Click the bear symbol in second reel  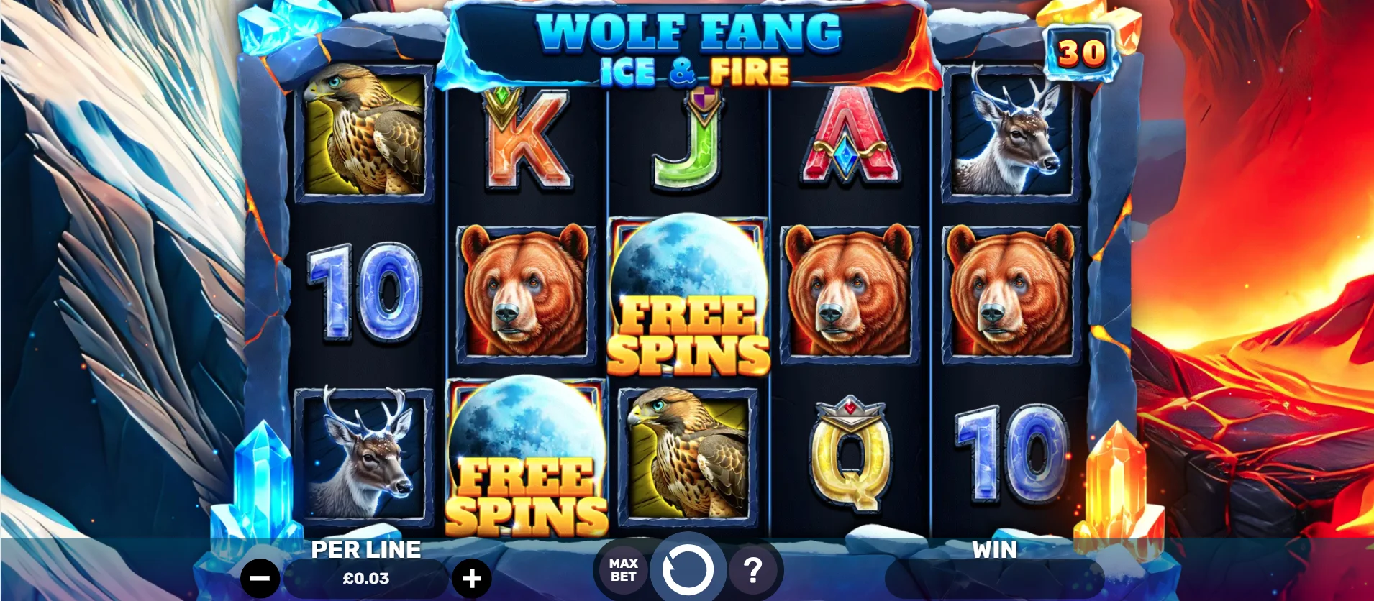tap(526, 293)
